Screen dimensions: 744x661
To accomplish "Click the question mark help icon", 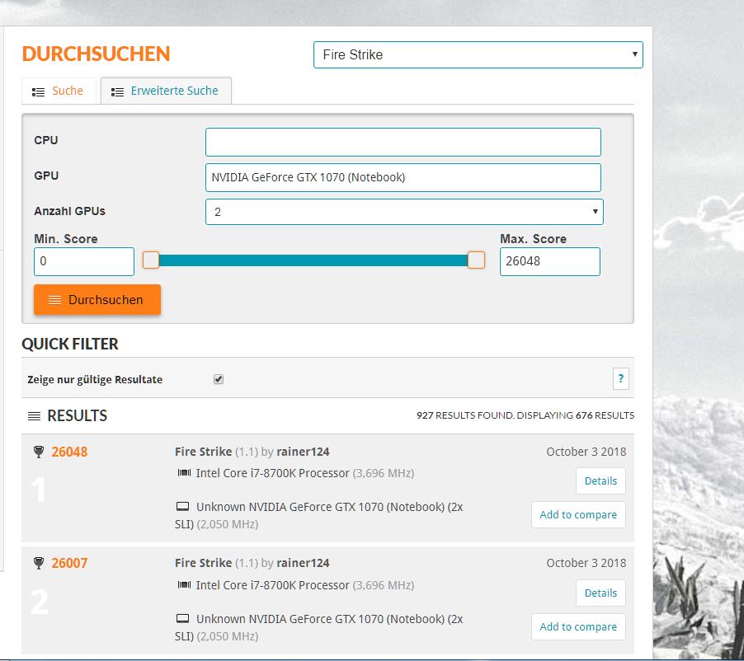I will tap(620, 379).
